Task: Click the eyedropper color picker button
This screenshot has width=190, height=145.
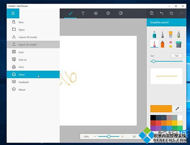Action: tap(177, 108)
